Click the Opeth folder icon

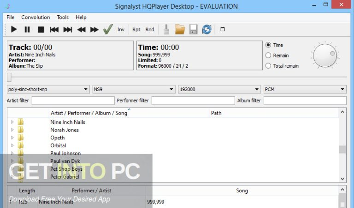21,137
